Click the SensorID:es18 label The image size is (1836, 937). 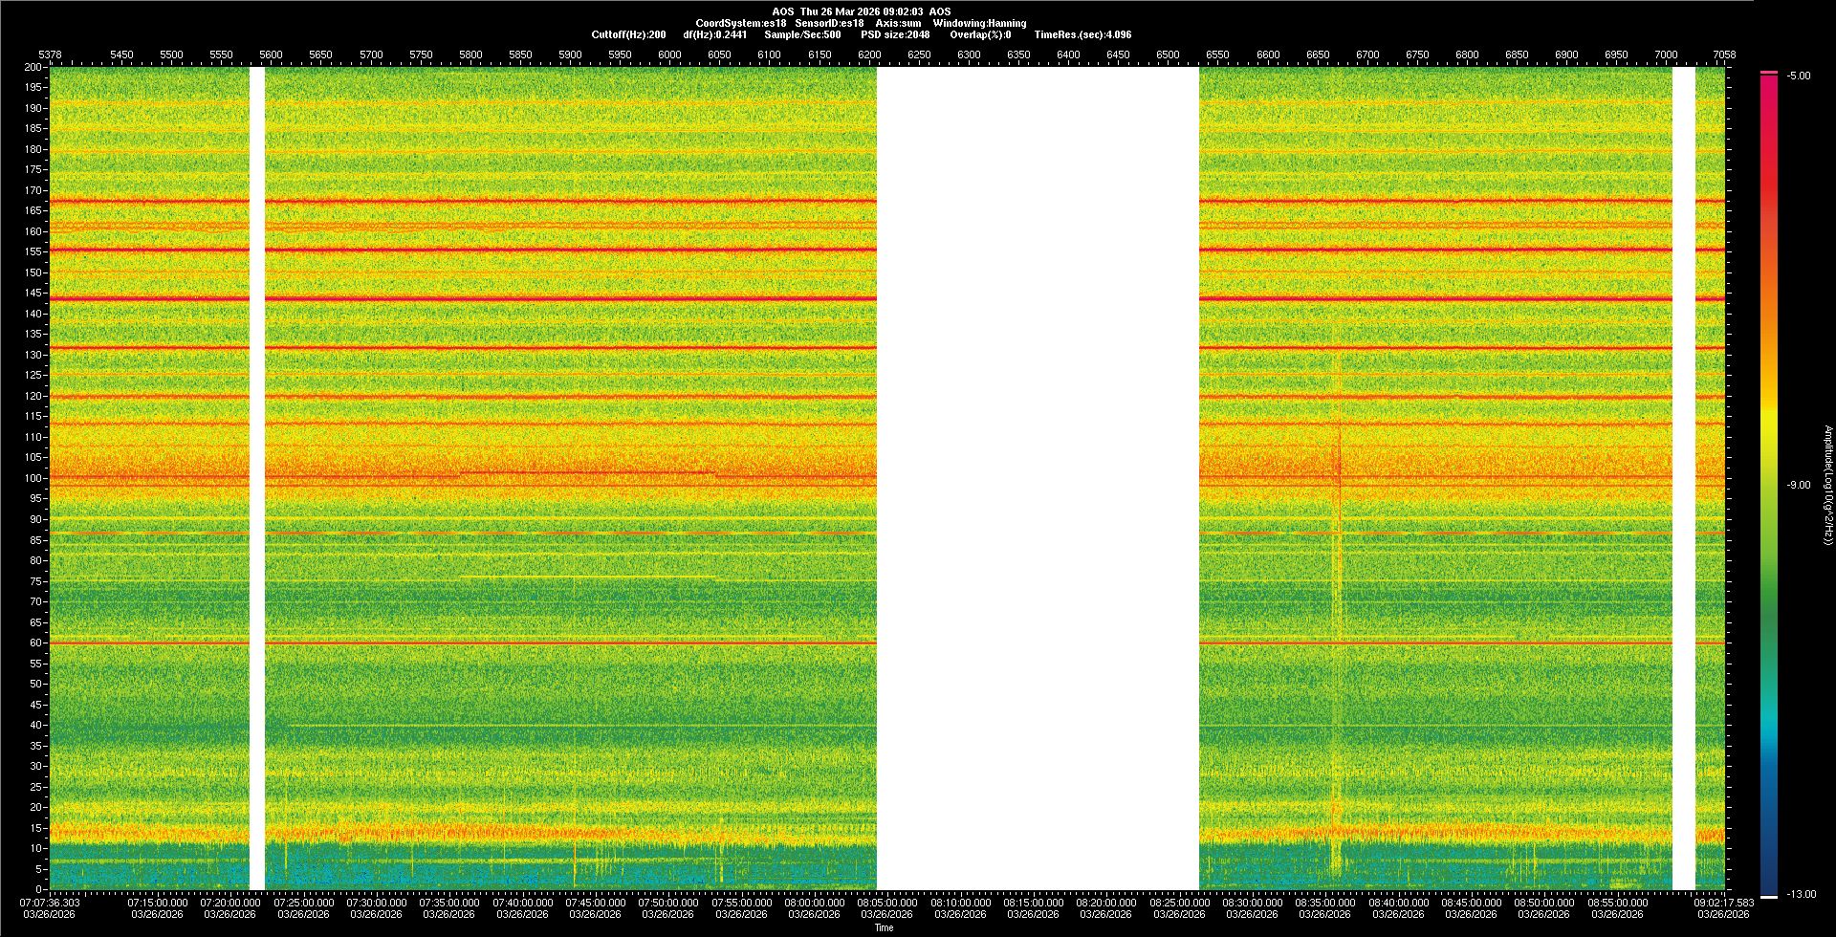(x=828, y=23)
